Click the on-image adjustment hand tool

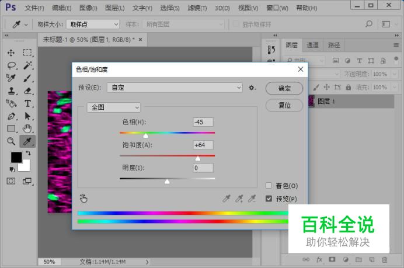pos(83,199)
